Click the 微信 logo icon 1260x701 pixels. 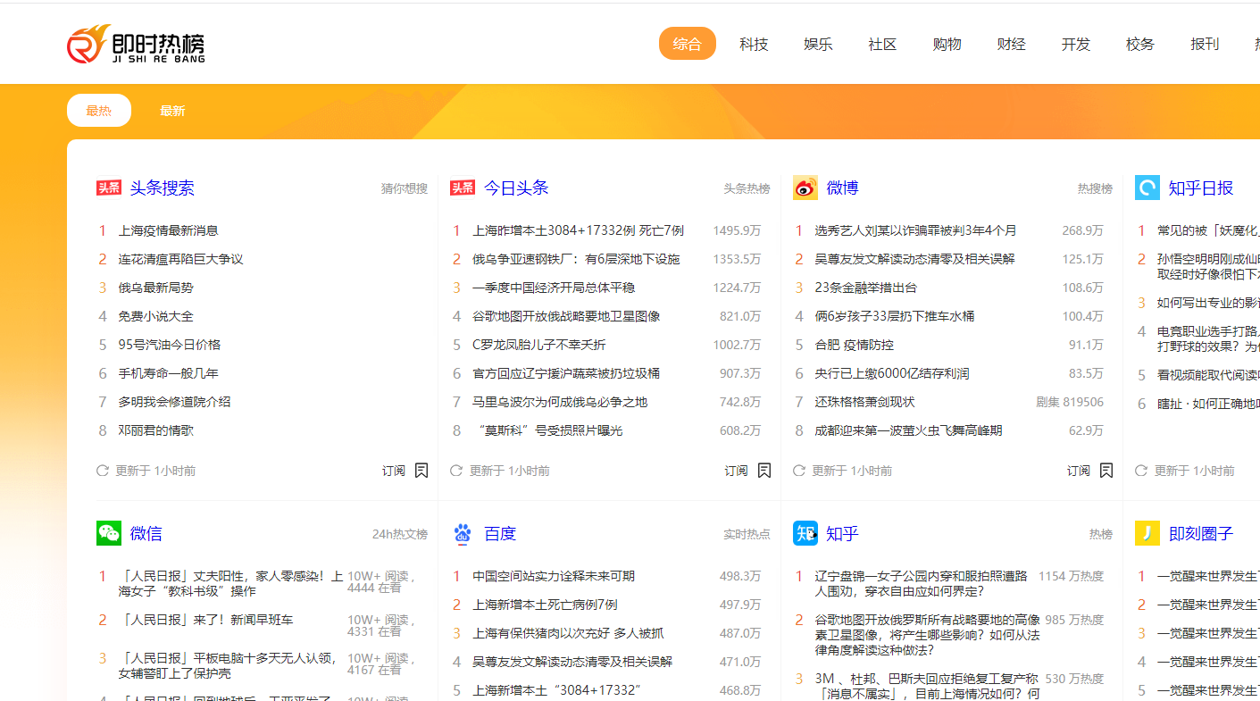[x=108, y=533]
